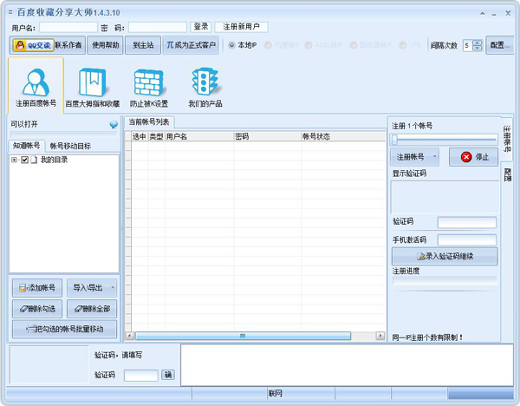Viewport: 520px width, 406px height.
Task: Click 把勾选的帐号批量移动 button
Action: point(65,329)
